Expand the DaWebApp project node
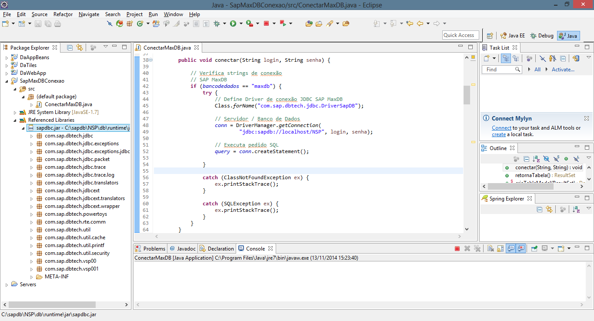 [7, 73]
